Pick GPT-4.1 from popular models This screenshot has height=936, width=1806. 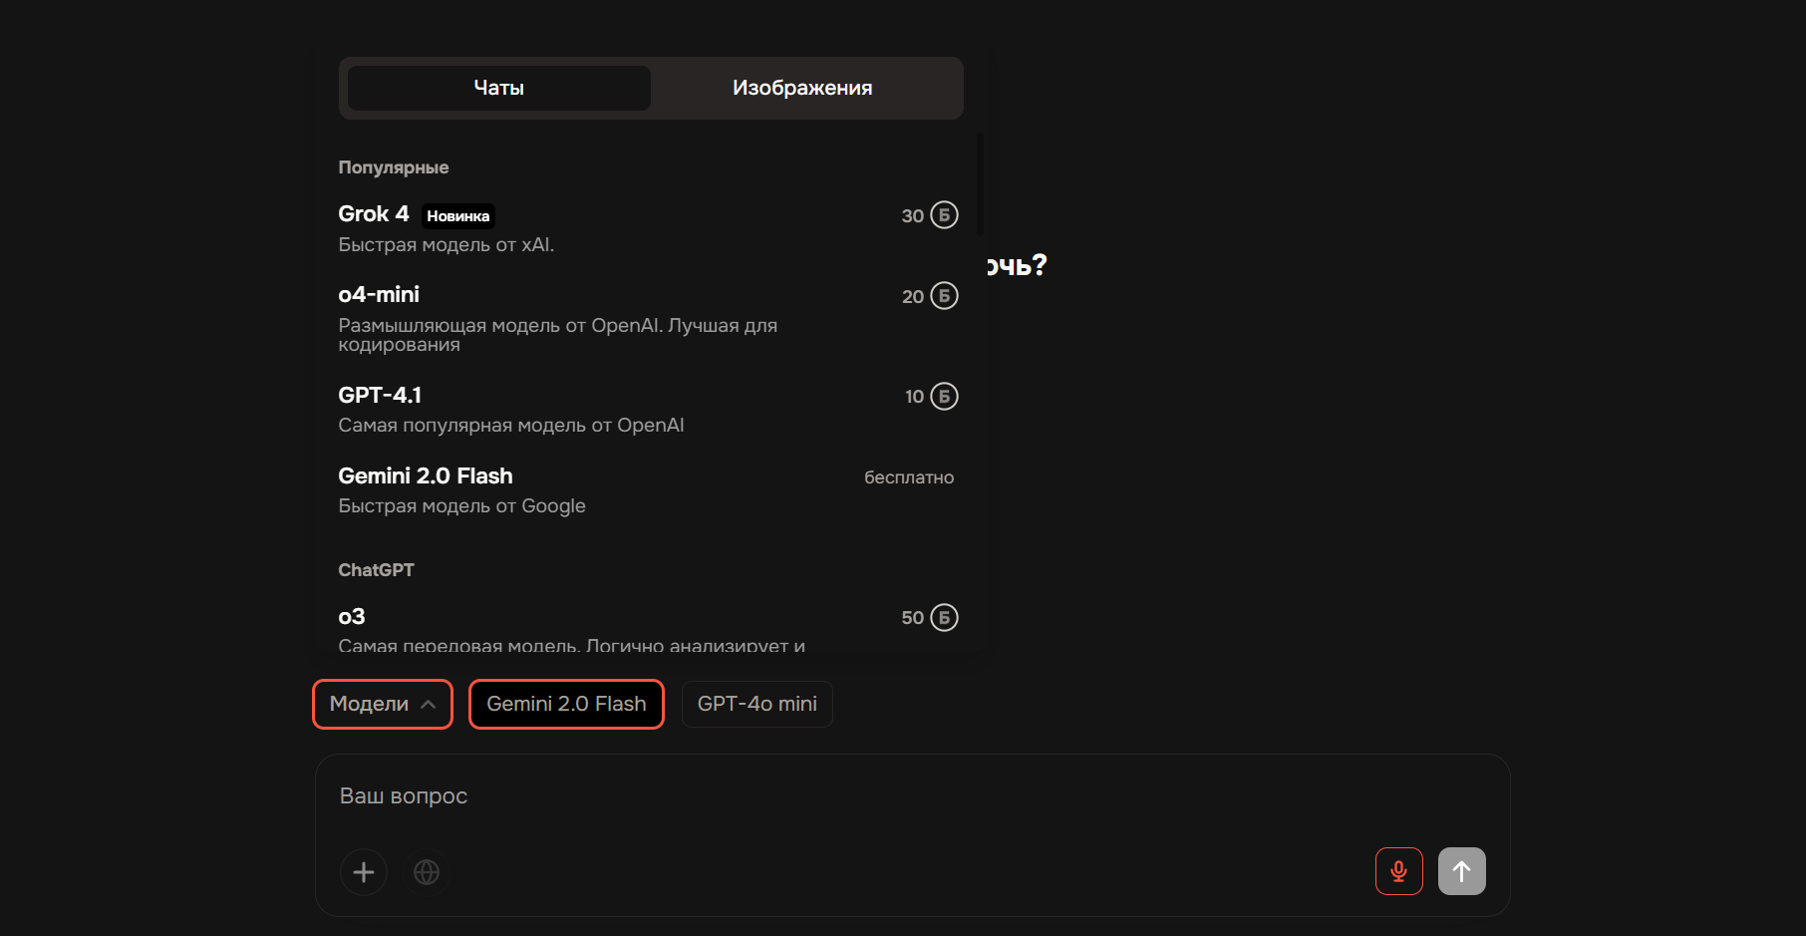click(648, 410)
